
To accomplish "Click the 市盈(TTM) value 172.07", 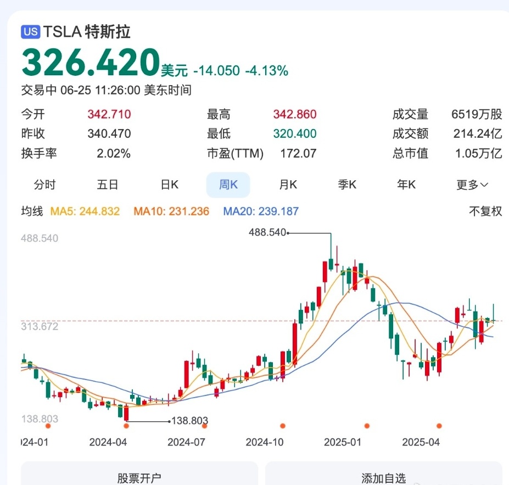I will coord(298,153).
